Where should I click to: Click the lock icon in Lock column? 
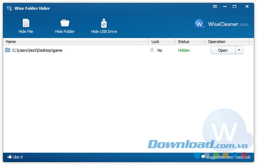pyautogui.click(x=152, y=50)
